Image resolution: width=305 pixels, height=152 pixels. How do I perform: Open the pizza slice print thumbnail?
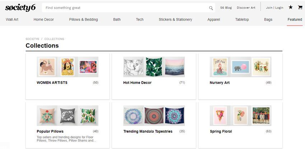pos(220,116)
